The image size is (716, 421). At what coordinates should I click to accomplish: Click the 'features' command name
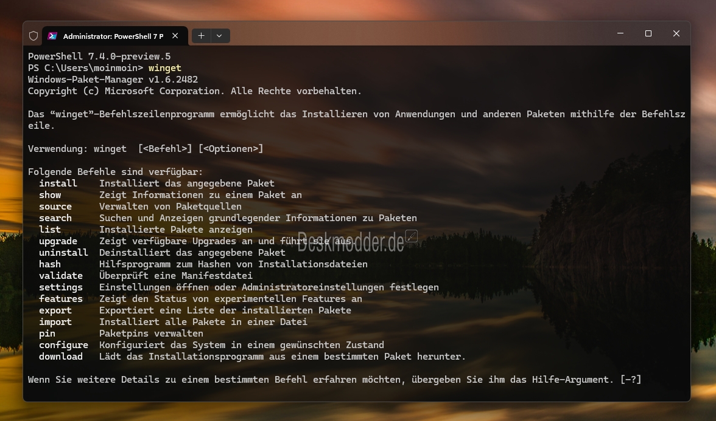61,299
